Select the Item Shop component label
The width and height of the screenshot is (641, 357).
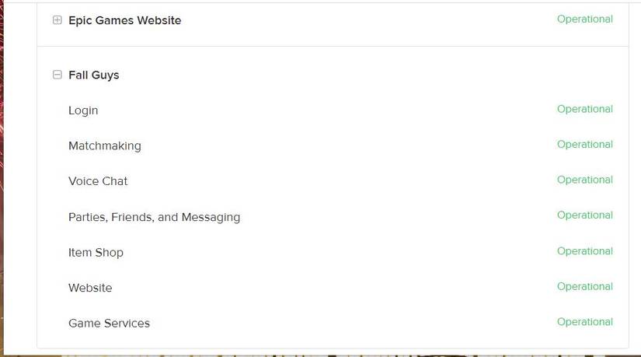click(96, 252)
